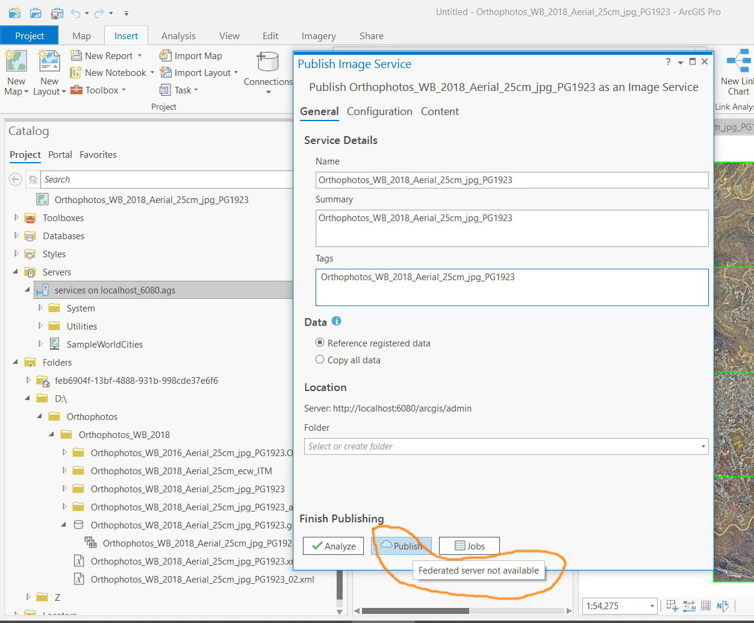754x623 pixels.
Task: Click the Summary text box
Action: coord(512,228)
